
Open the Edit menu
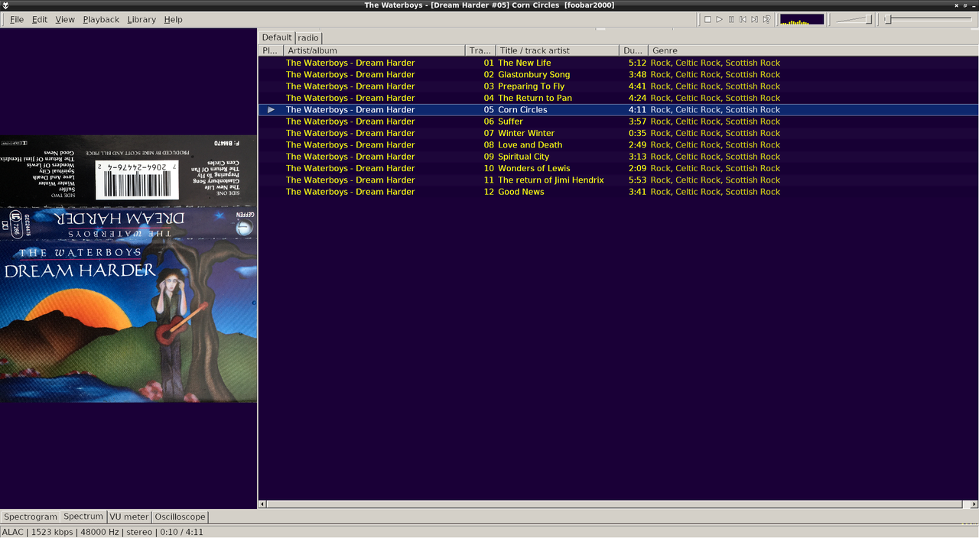40,19
